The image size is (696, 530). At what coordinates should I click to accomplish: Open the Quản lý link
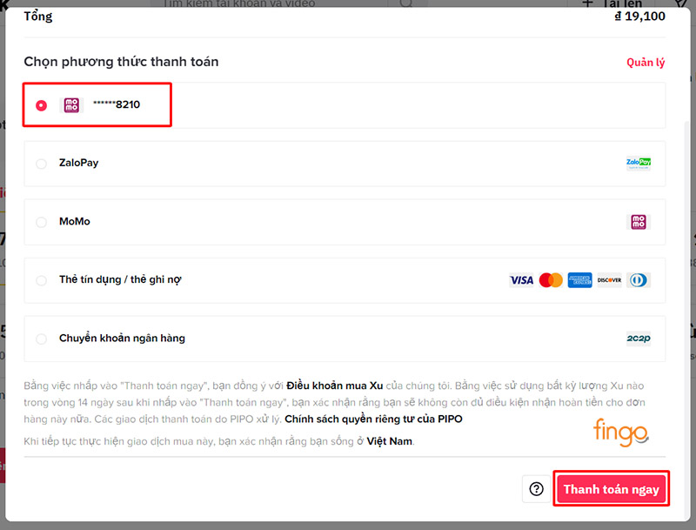click(646, 63)
